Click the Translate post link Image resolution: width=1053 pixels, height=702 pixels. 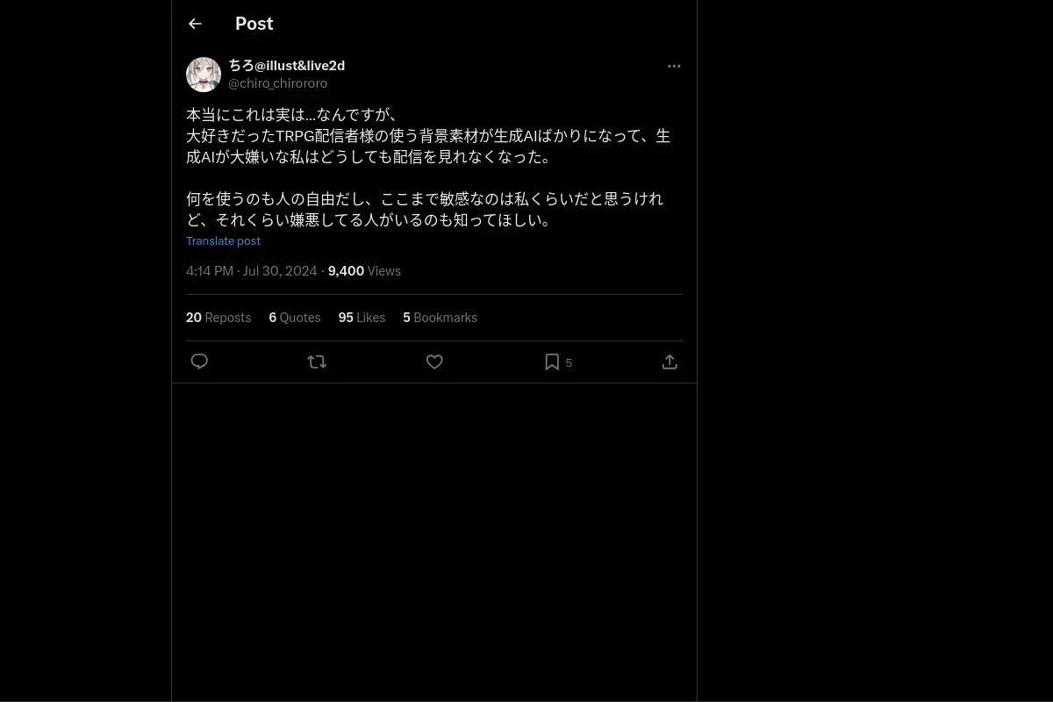223,240
